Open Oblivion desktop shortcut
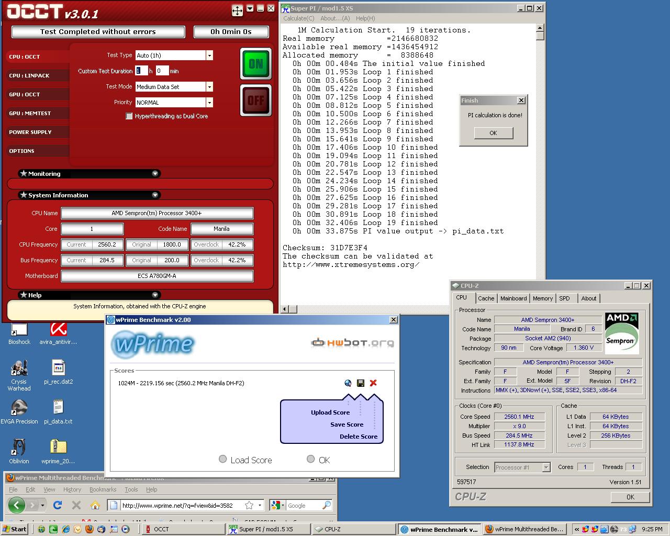This screenshot has height=536, width=670. click(x=19, y=452)
